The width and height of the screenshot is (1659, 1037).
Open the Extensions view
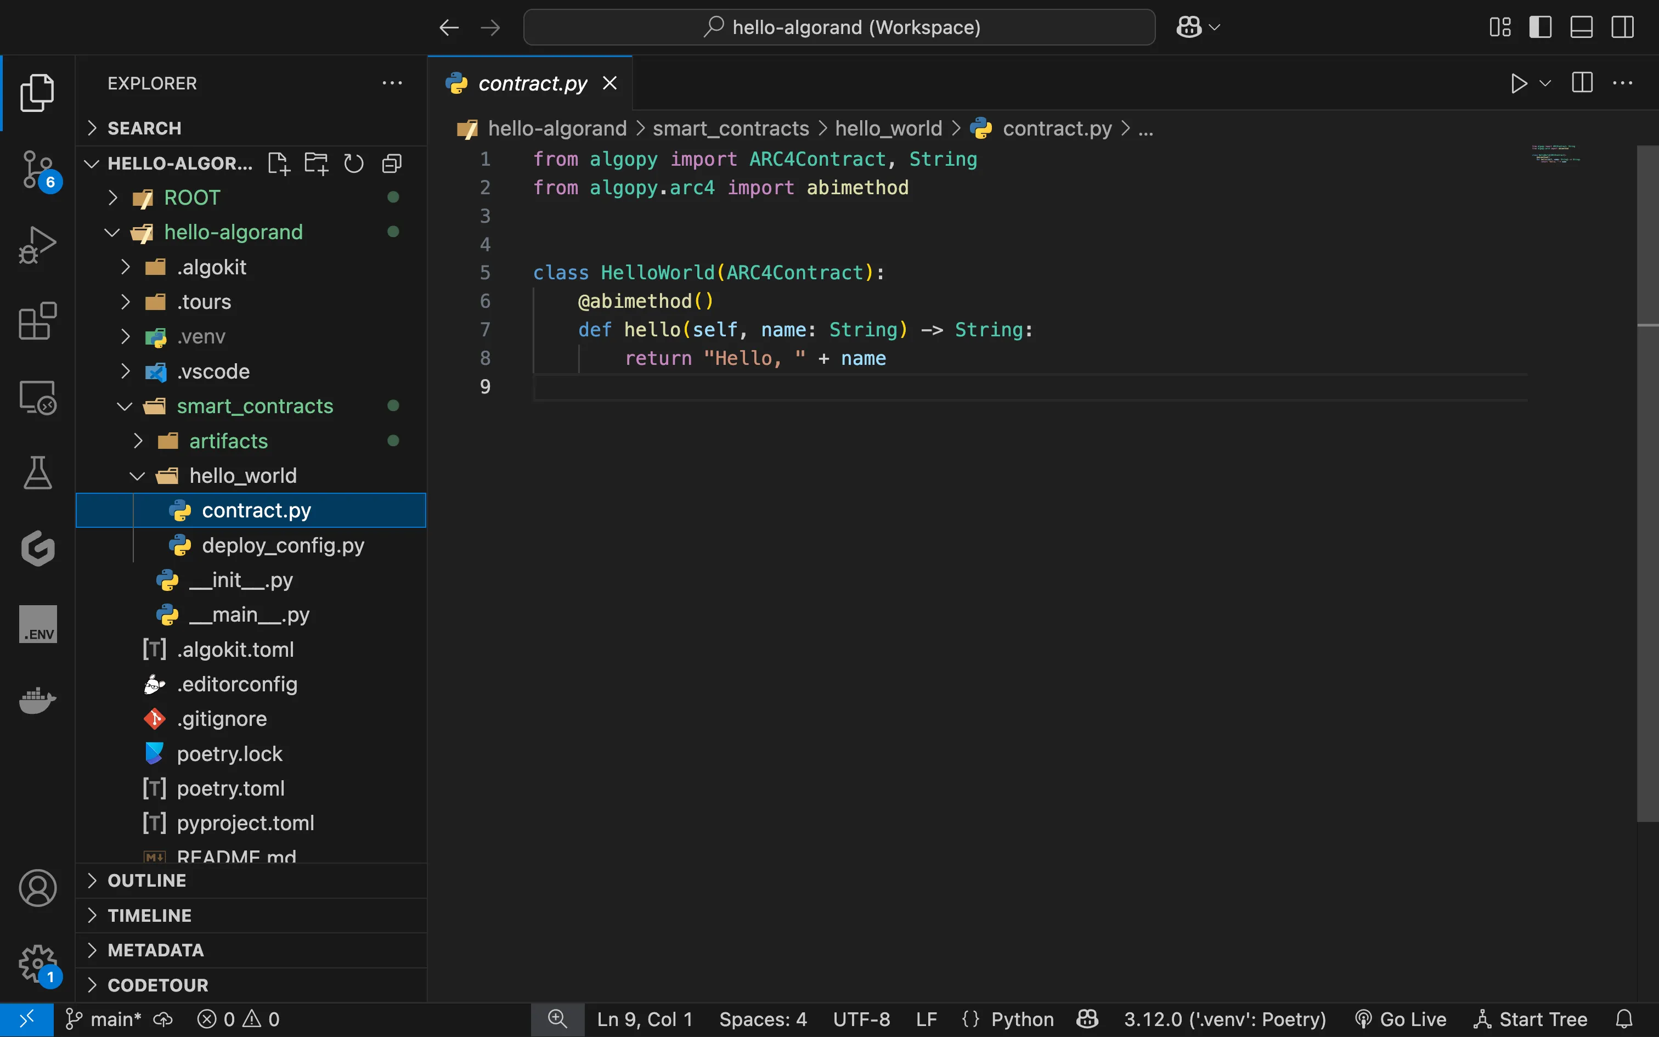point(37,321)
